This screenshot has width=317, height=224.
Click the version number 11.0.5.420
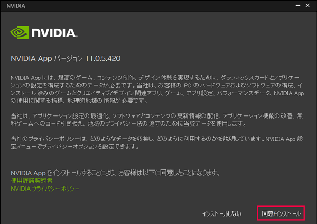point(103,58)
